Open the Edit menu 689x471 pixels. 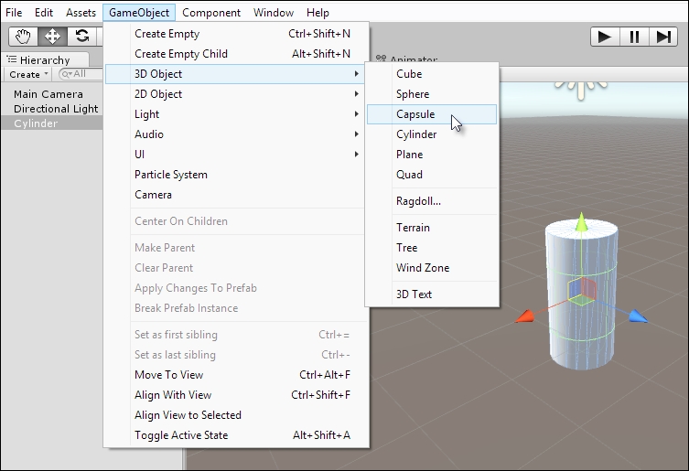tap(44, 13)
